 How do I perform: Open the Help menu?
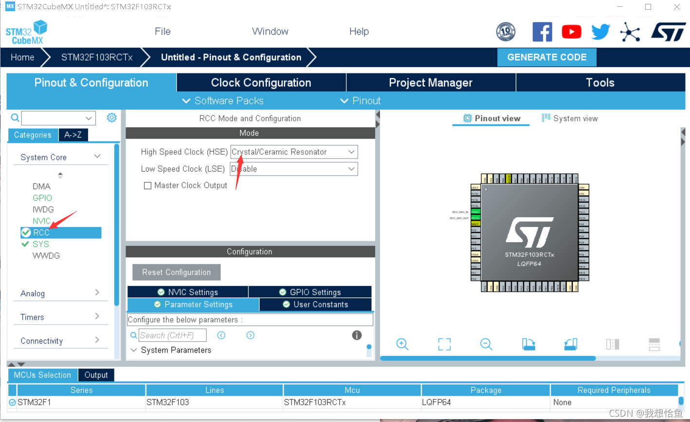[359, 32]
